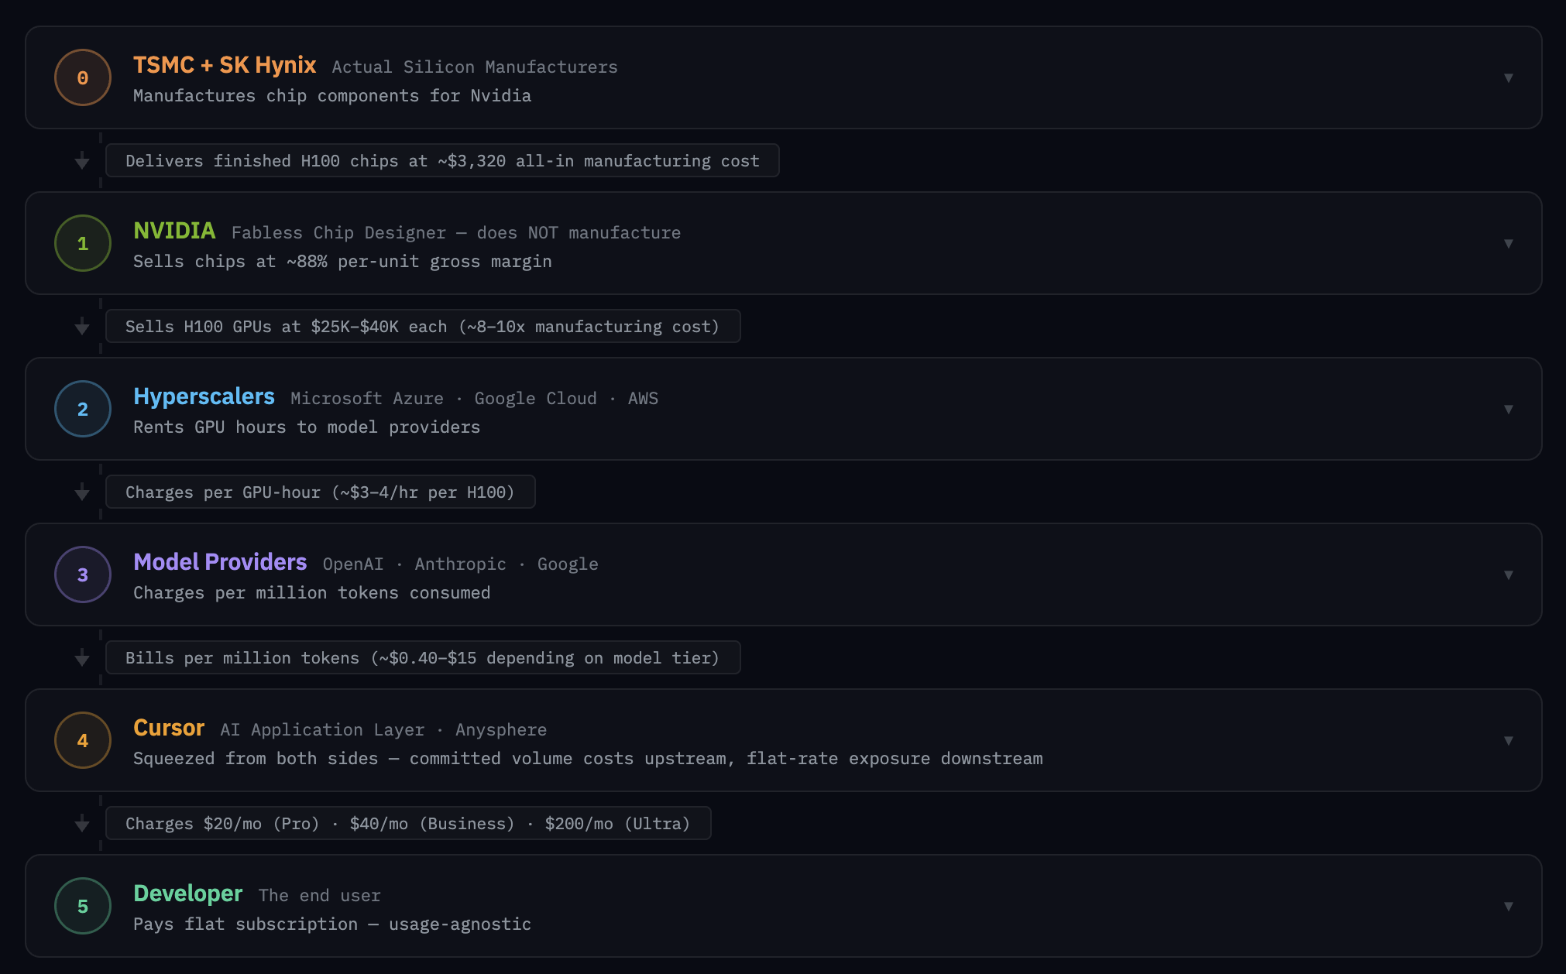Expand the Developer card details
Image resolution: width=1566 pixels, height=974 pixels.
pyautogui.click(x=1509, y=906)
